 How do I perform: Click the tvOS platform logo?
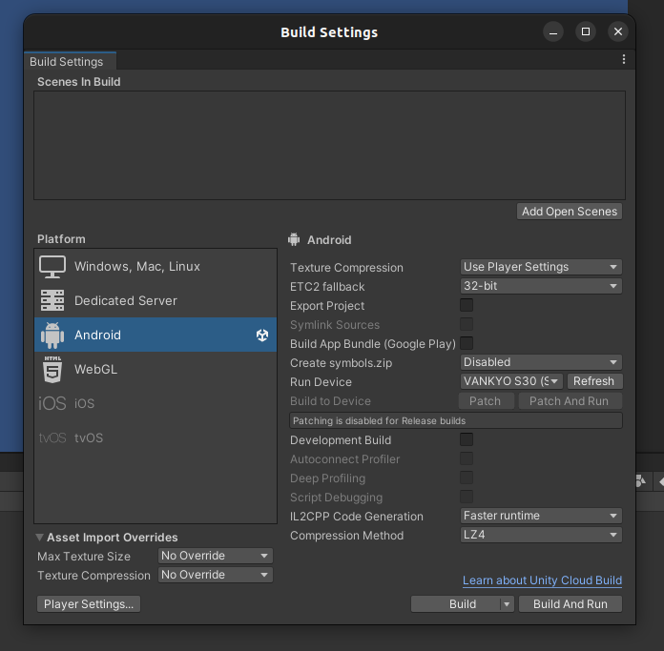tap(52, 437)
